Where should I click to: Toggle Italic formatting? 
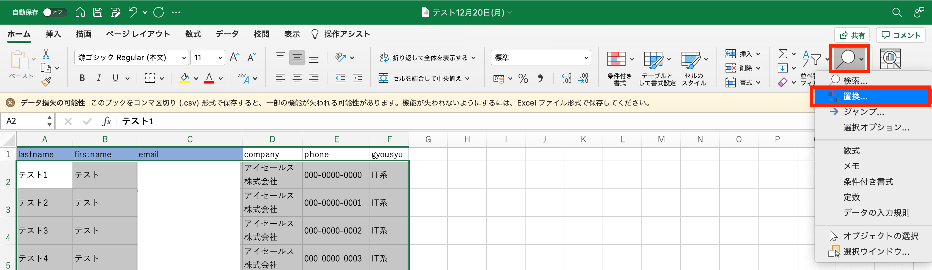(98, 78)
